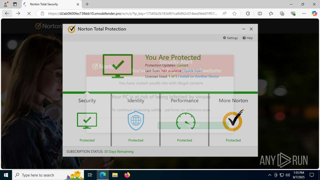Click the Identity globe shield icon
Viewport: 320px width, 180px height.
136,121
